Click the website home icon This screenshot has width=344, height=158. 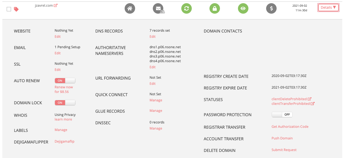130,8
